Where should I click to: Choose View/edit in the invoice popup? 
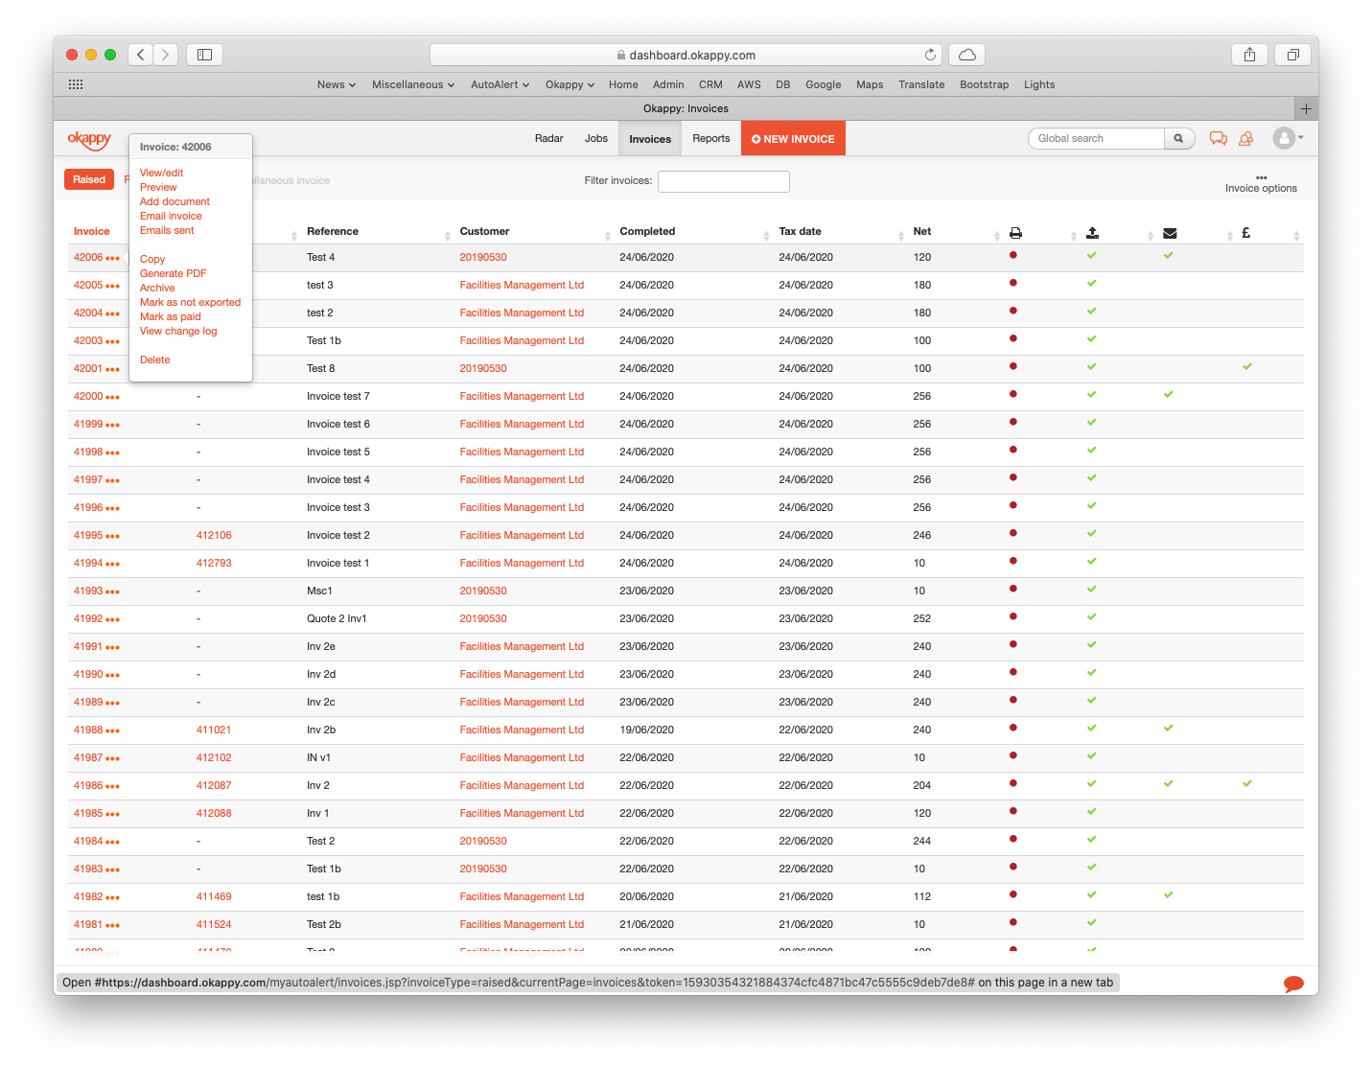tap(161, 173)
